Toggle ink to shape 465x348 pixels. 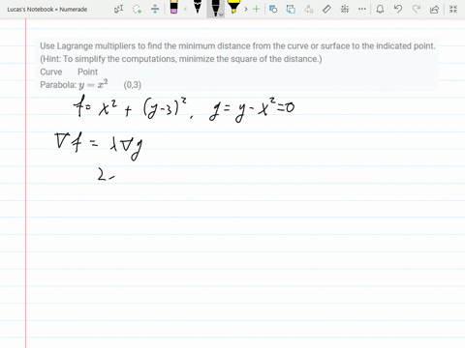(x=291, y=10)
